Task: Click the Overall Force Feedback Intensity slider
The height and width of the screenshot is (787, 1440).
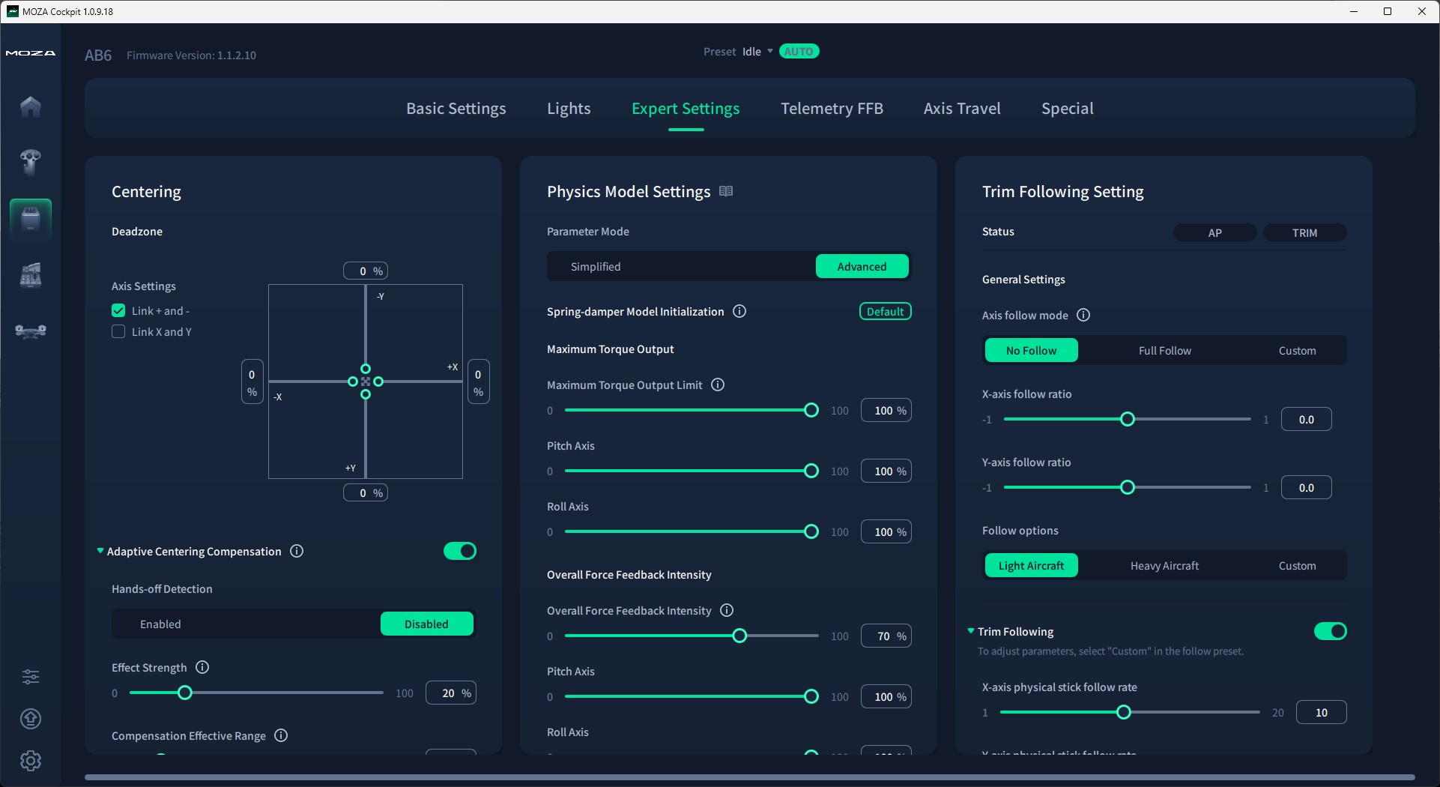Action: pyautogui.click(x=691, y=636)
